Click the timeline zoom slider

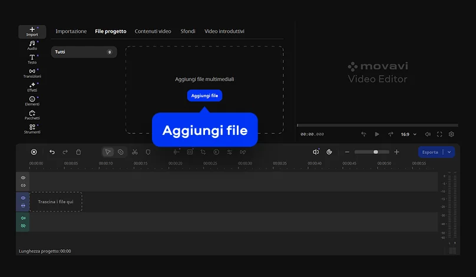point(376,152)
